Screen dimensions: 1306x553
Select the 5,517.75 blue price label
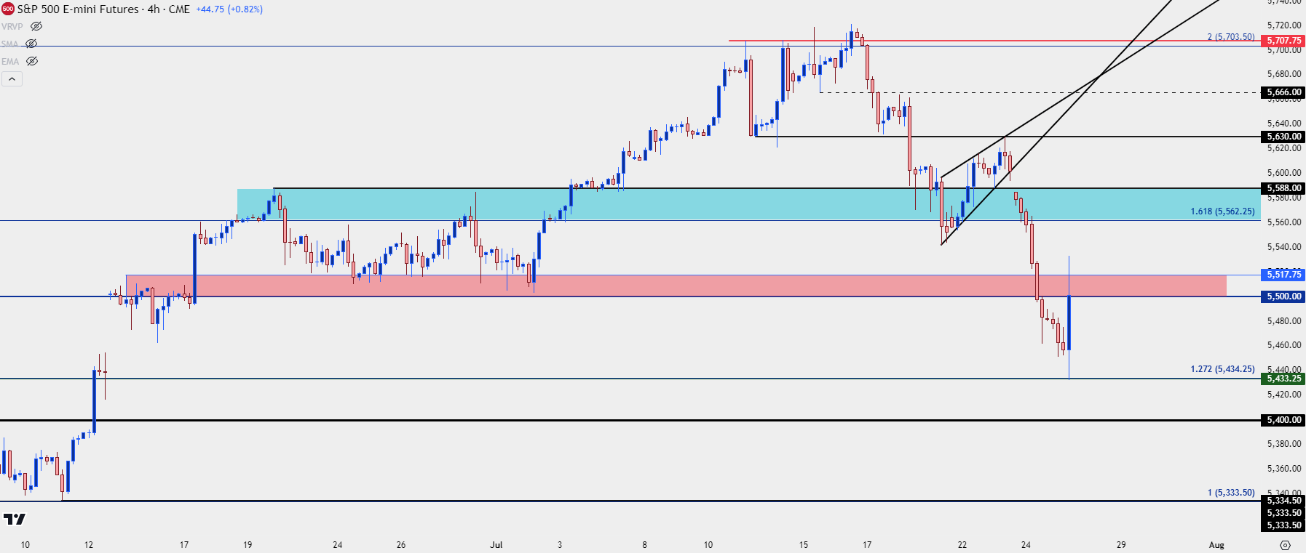[1283, 275]
